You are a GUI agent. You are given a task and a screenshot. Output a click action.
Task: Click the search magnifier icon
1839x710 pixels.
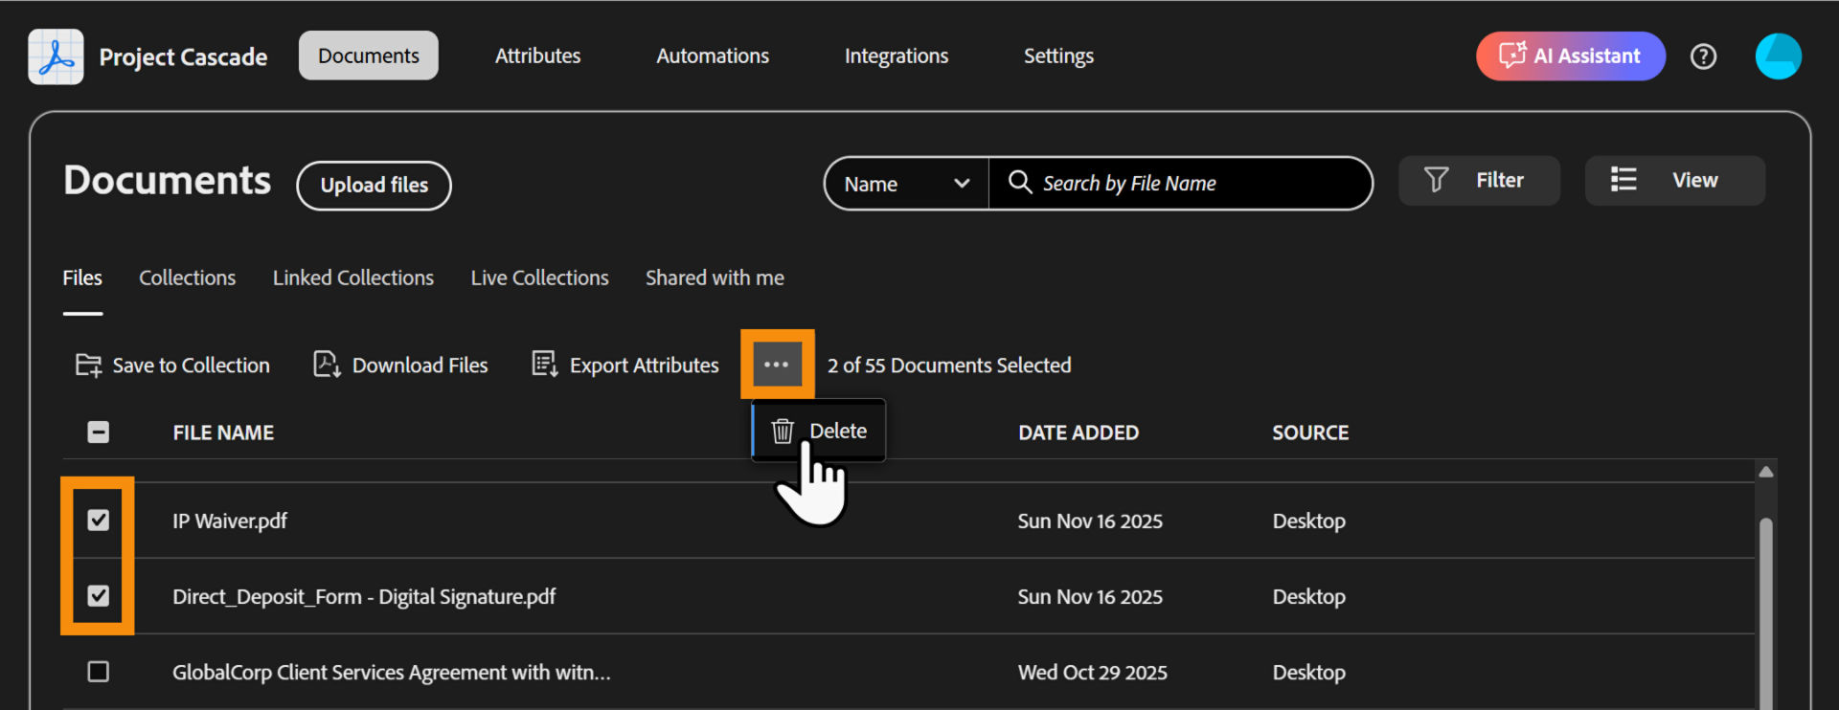(x=1020, y=183)
